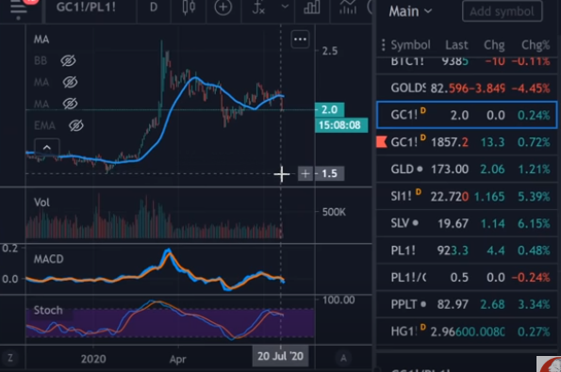561x372 pixels.
Task: Click the compare or add symbol plus icon
Action: (x=223, y=7)
